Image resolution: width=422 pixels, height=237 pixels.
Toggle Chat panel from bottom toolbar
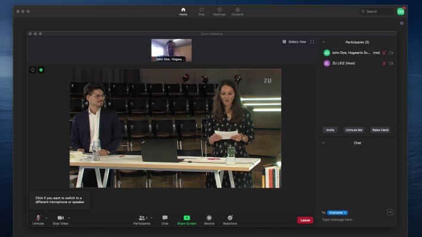coord(165,220)
